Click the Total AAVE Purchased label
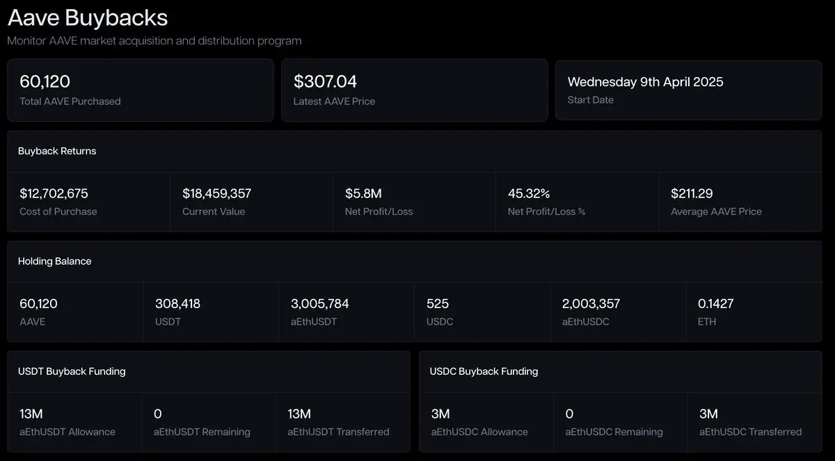This screenshot has width=835, height=461. coord(70,102)
